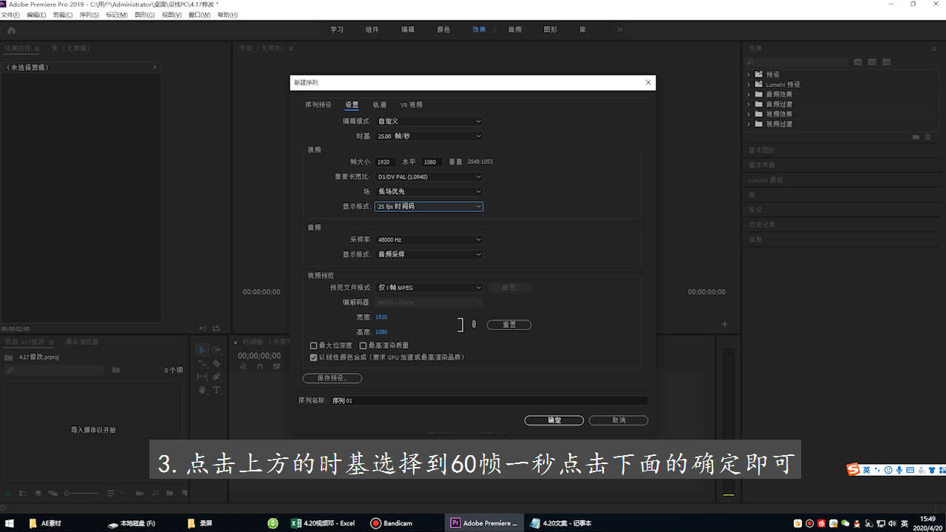Click the Home icon in Premiere header

(11, 30)
